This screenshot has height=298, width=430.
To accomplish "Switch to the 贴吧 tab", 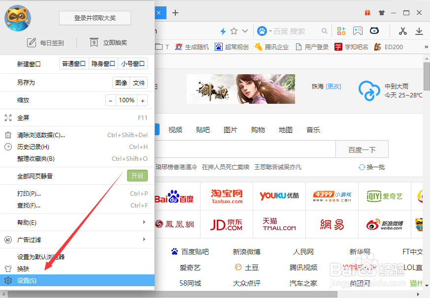I will 202,129.
